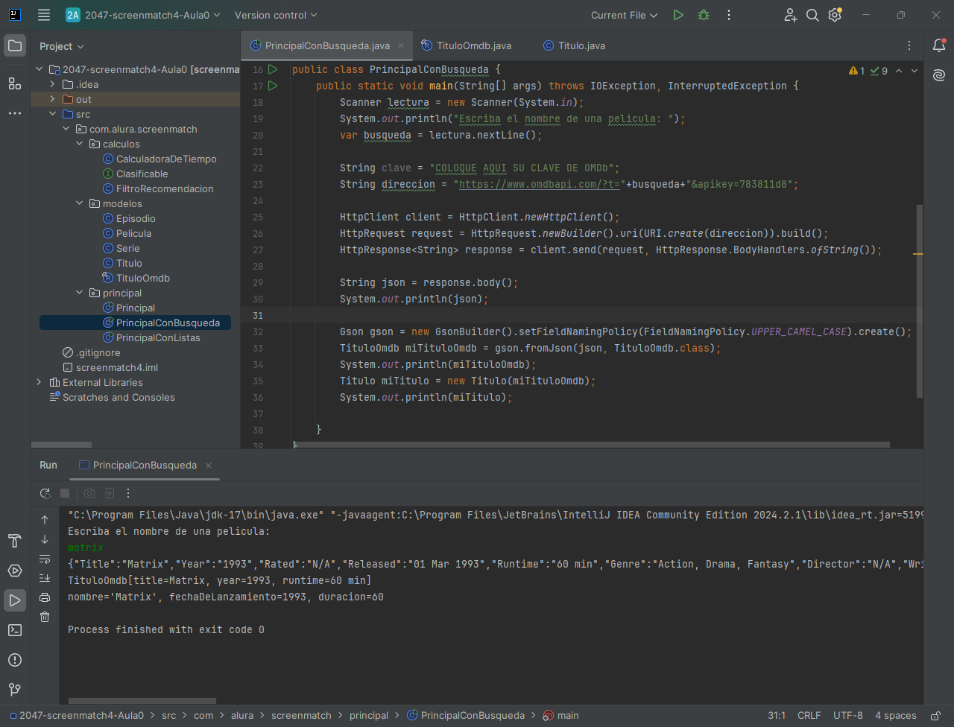
Task: Run the main method from gutter
Action: click(273, 86)
